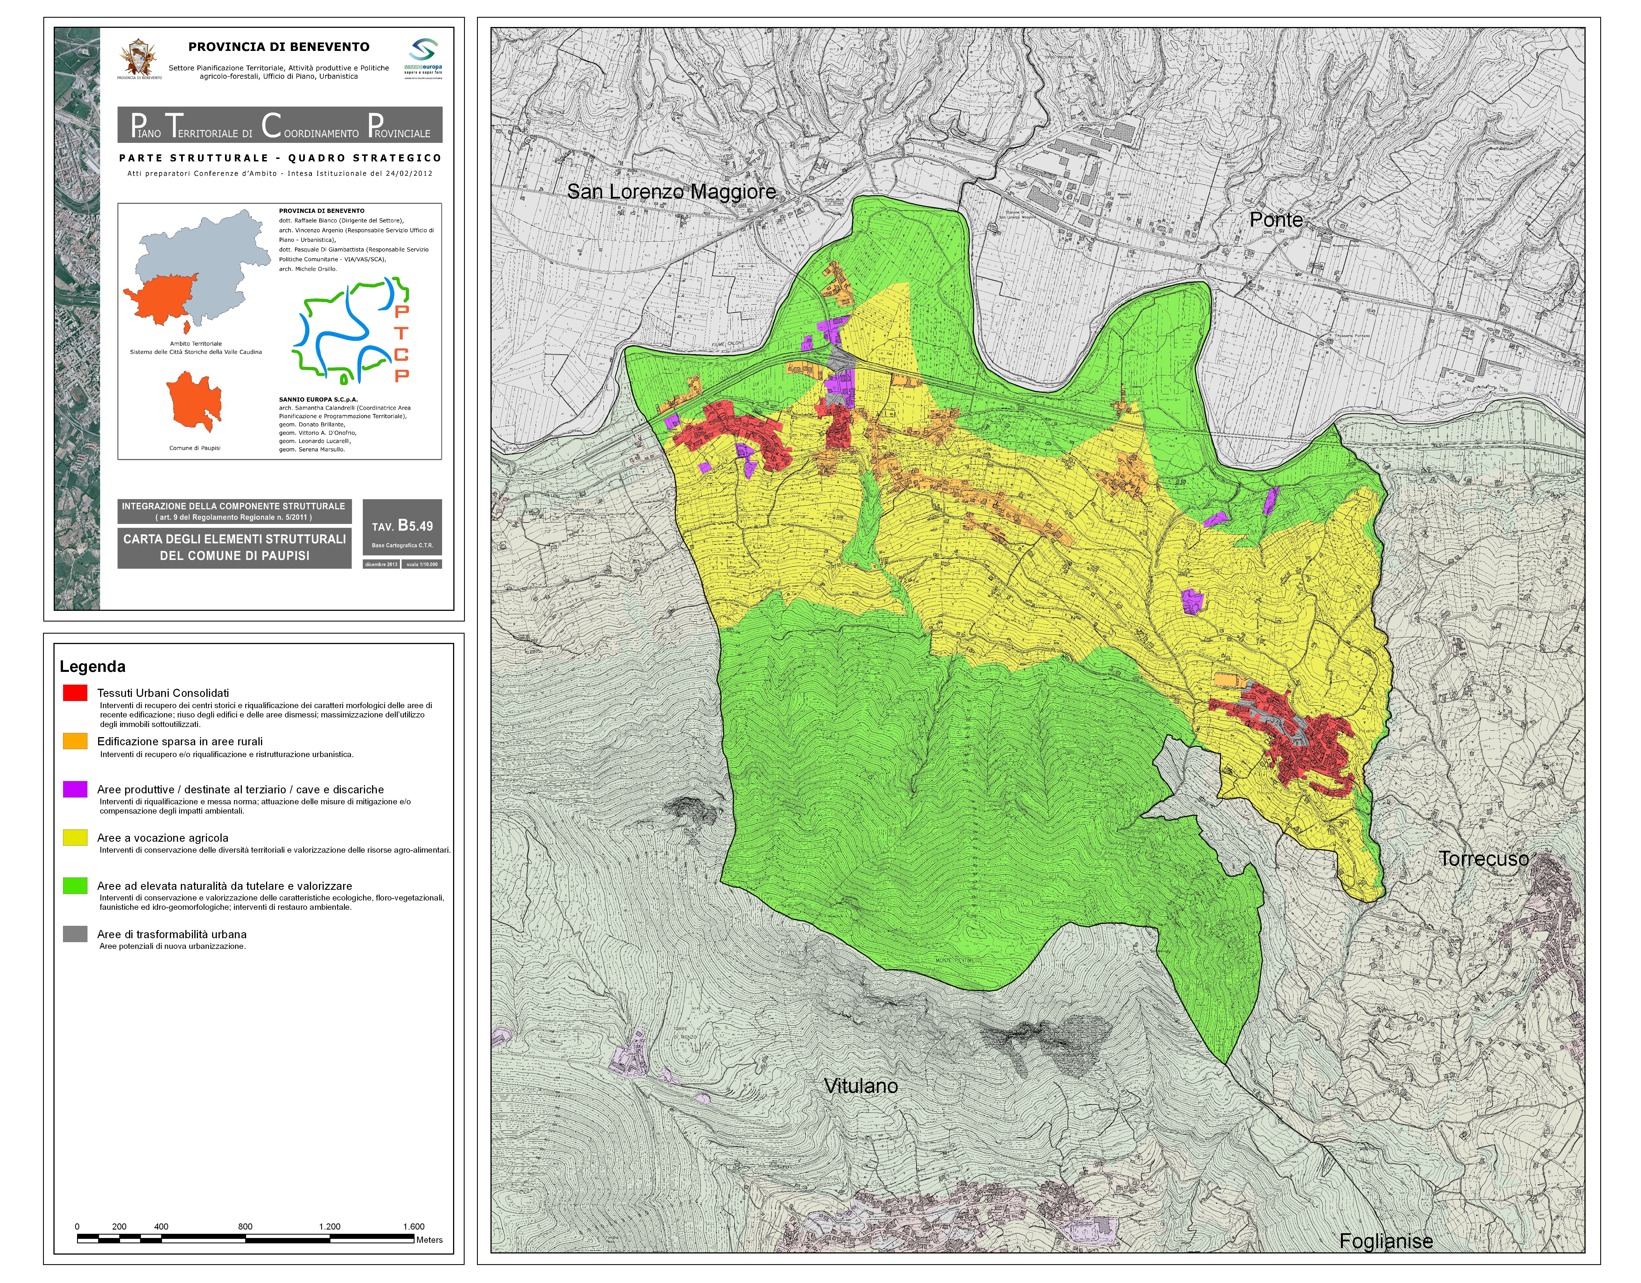Click 'INTEGRAZIONE DELLA COMPONENTE STRUTTURALE' box
Image resolution: width=1641 pixels, height=1283 pixels.
(235, 512)
